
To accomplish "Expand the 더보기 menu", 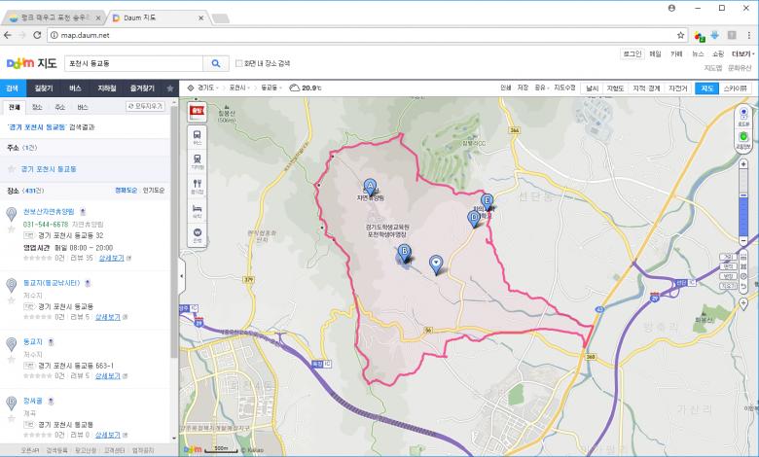I will [741, 54].
